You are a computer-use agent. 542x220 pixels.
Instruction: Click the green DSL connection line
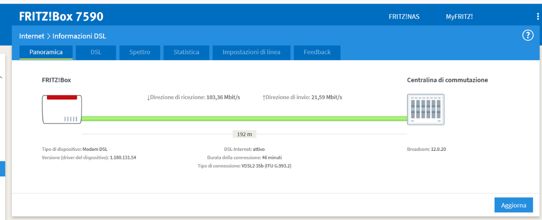click(x=245, y=119)
